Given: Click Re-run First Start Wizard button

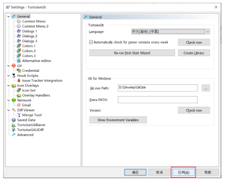Looking at the screenshot, I should (132, 53).
